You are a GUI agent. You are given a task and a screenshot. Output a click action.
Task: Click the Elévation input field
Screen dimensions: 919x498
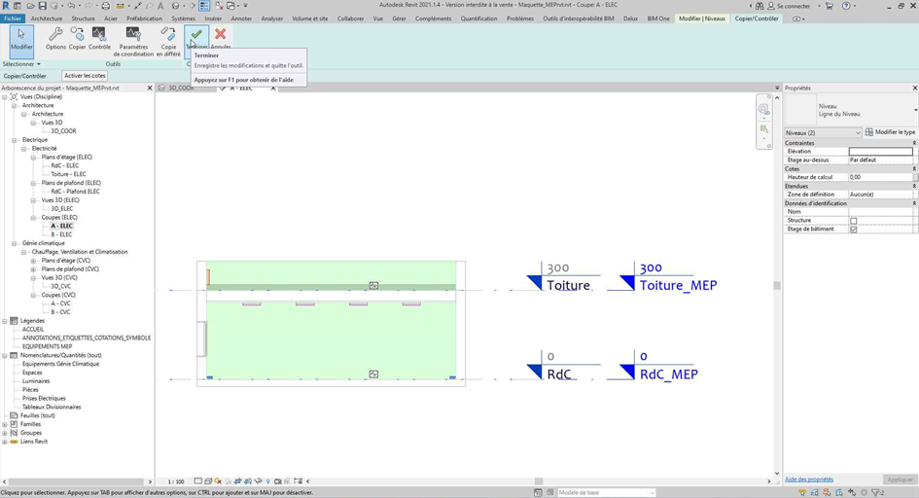tap(880, 152)
